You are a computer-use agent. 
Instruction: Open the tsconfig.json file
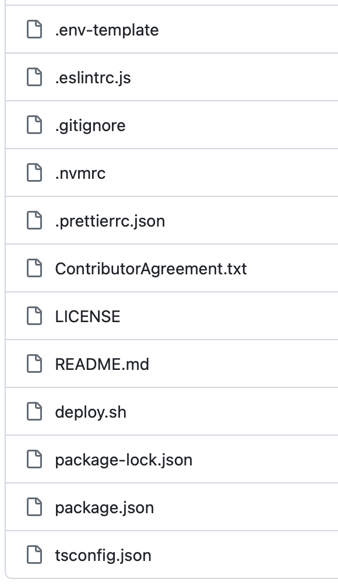coord(103,556)
